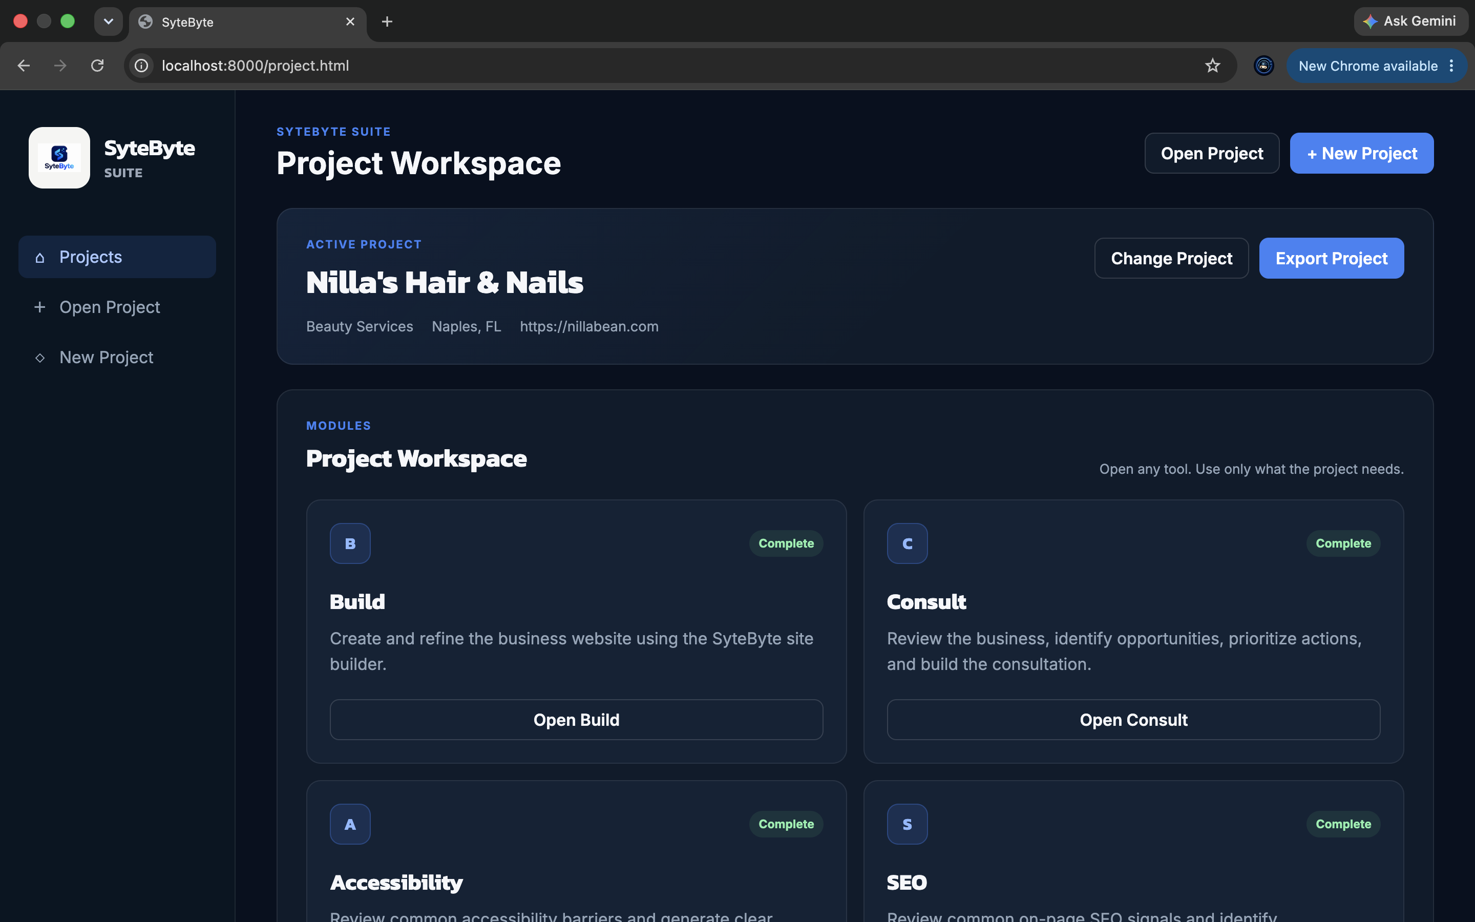
Task: Click the Open Project header button
Action: coord(1212,153)
